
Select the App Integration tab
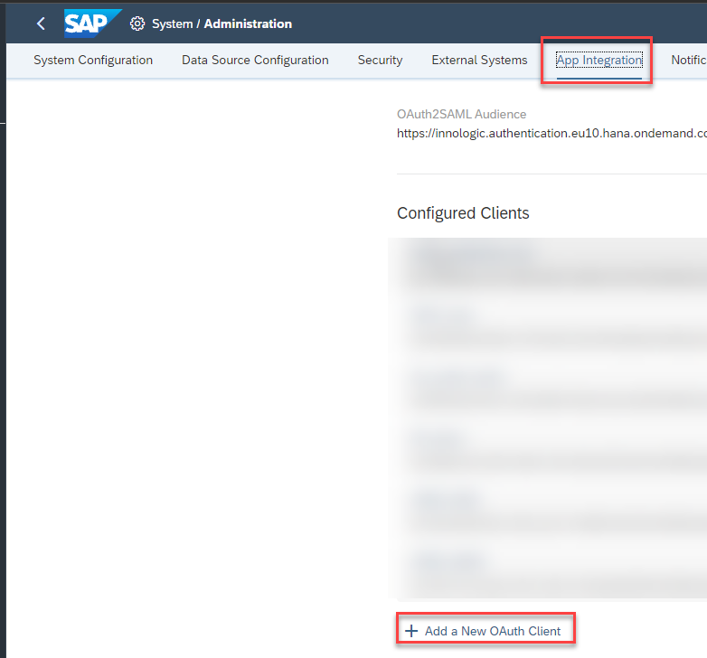pos(599,61)
